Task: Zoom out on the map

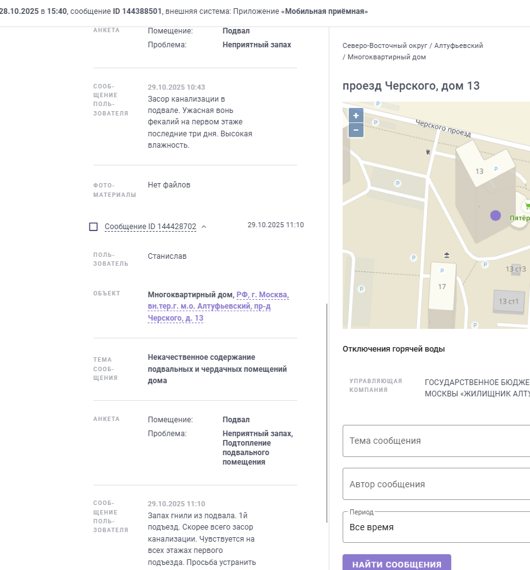Action: [356, 130]
